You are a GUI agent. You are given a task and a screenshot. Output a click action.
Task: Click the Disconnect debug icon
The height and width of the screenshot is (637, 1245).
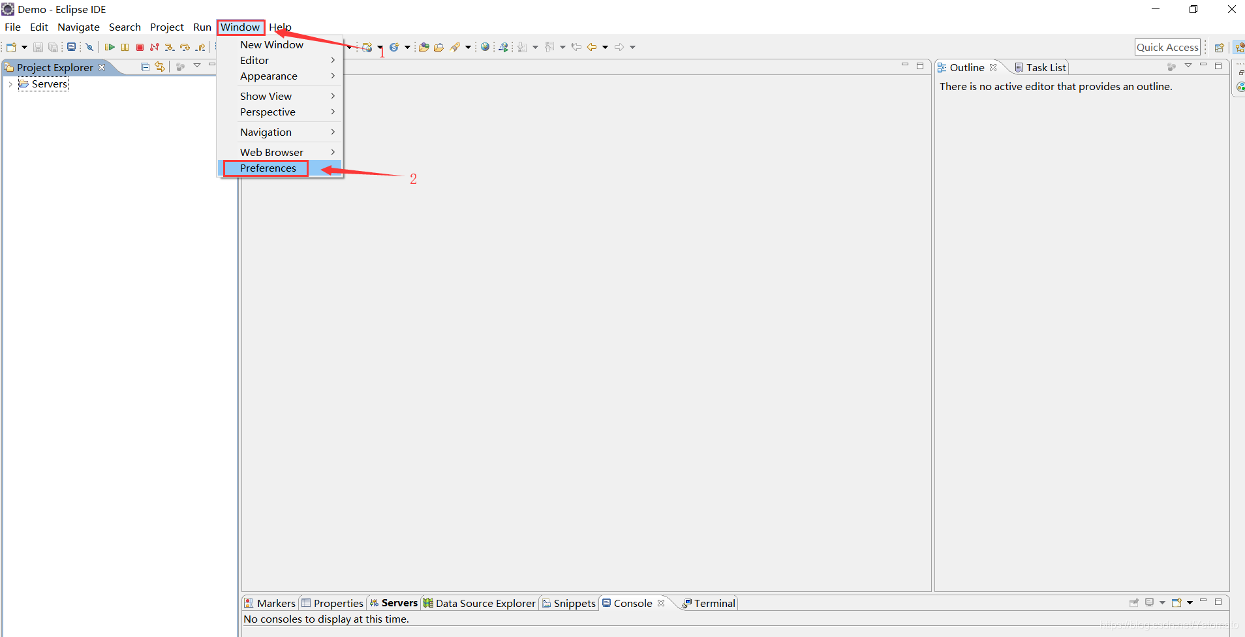pos(155,47)
